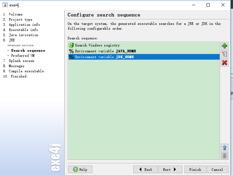Screen dimensions: 233x175
Task: Click the green plus add entry icon
Action: 224,46
